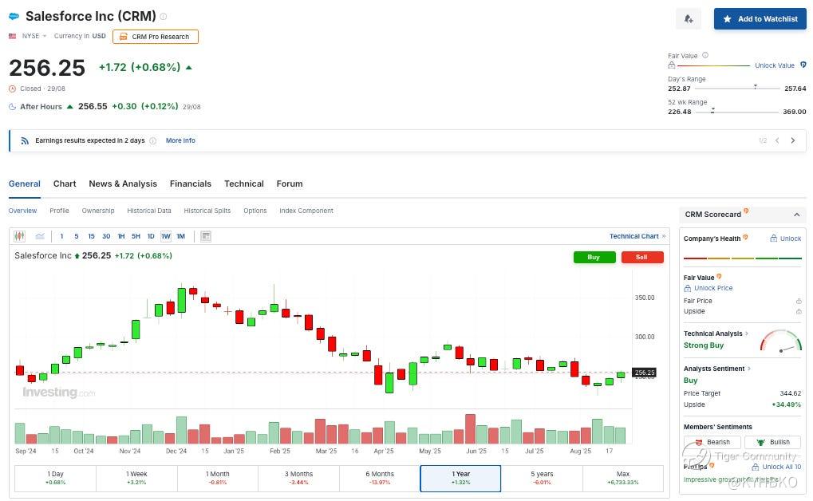Viewport: 813px width, 501px height.
Task: Open Index Component sub-tab
Action: point(306,211)
